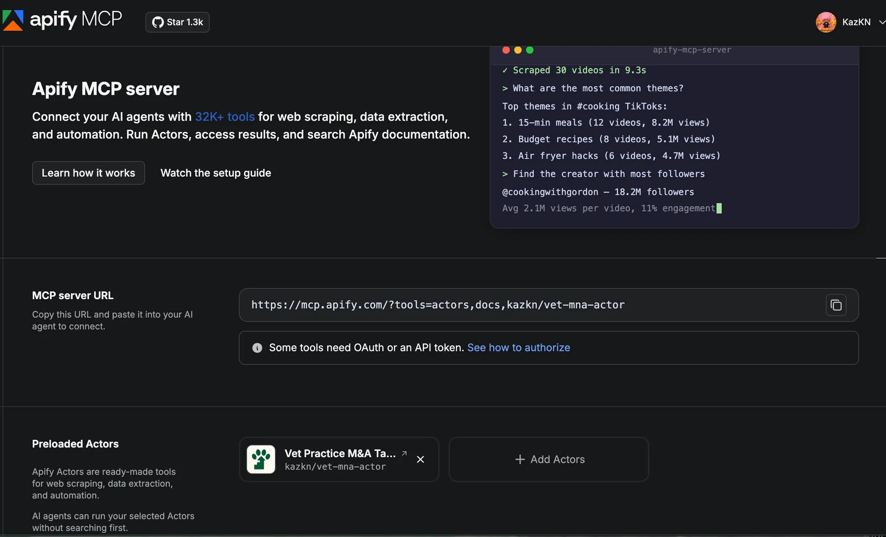The width and height of the screenshot is (886, 537).
Task: Click the Add Actors button
Action: [549, 459]
